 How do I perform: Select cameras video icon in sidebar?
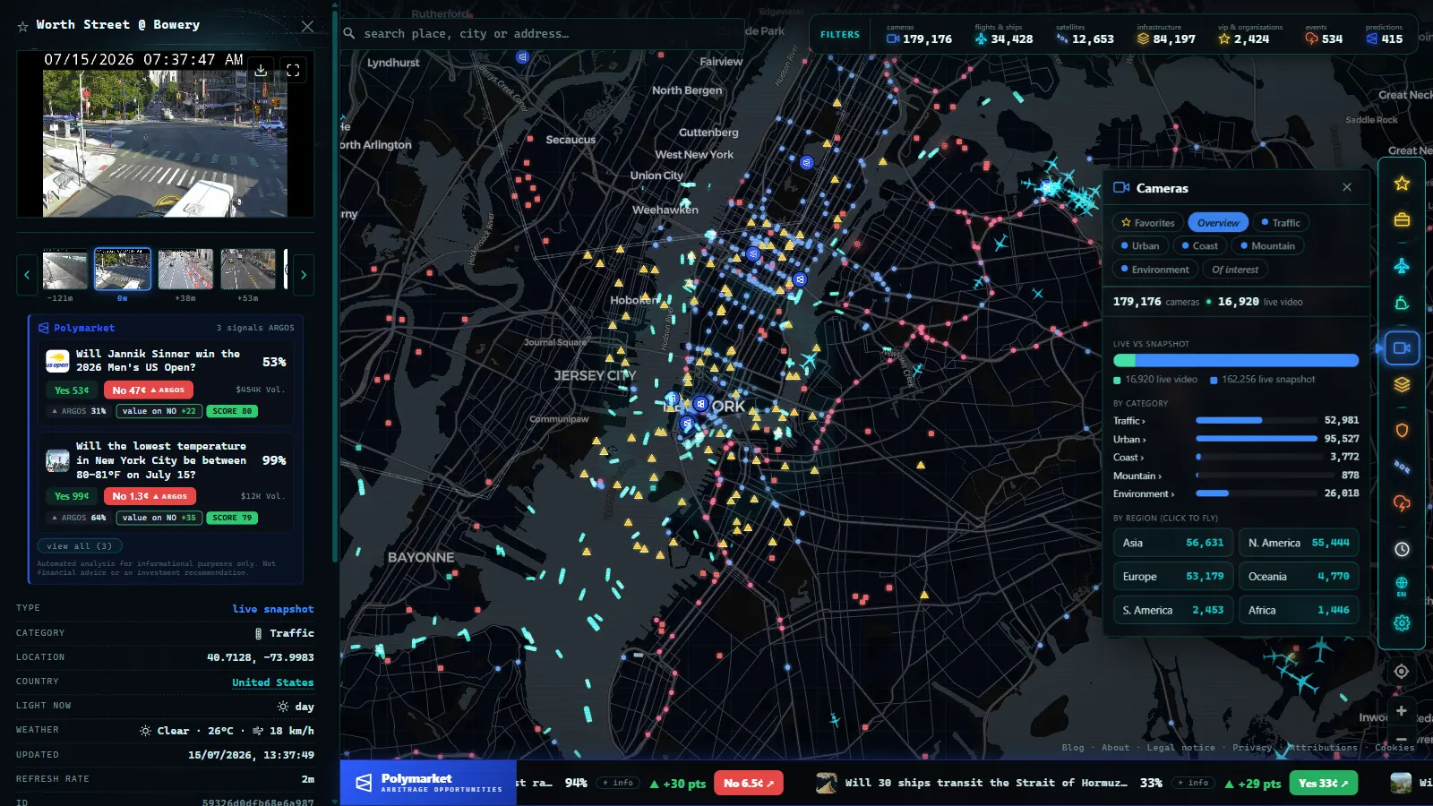[x=1402, y=347]
